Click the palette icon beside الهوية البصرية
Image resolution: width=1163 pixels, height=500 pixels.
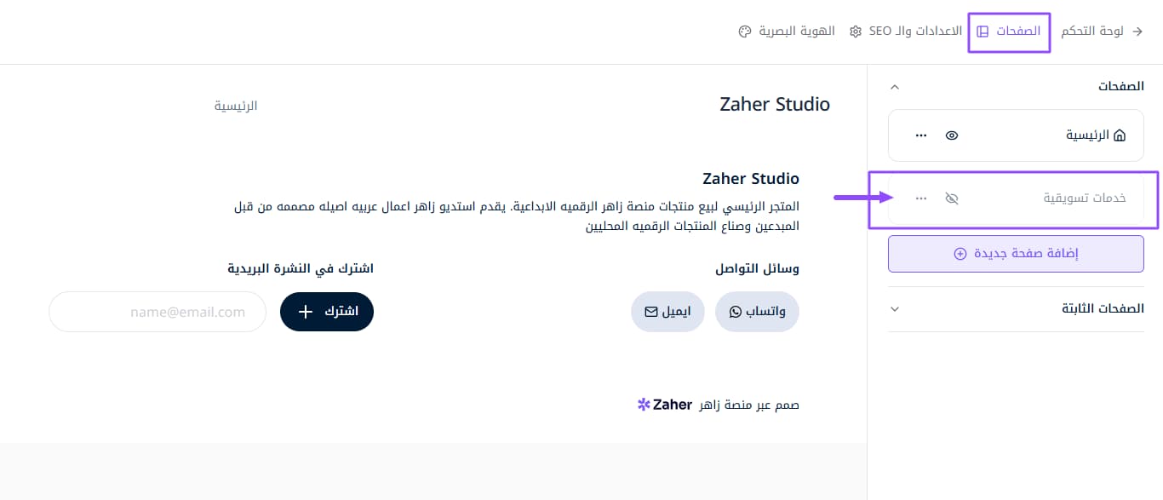[x=744, y=32]
